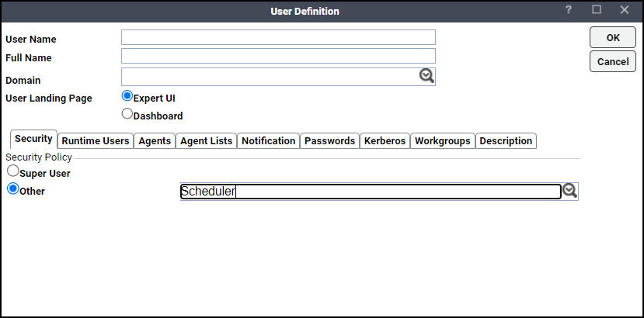Click the Full Name text field
This screenshot has width=644, height=318.
pos(278,56)
